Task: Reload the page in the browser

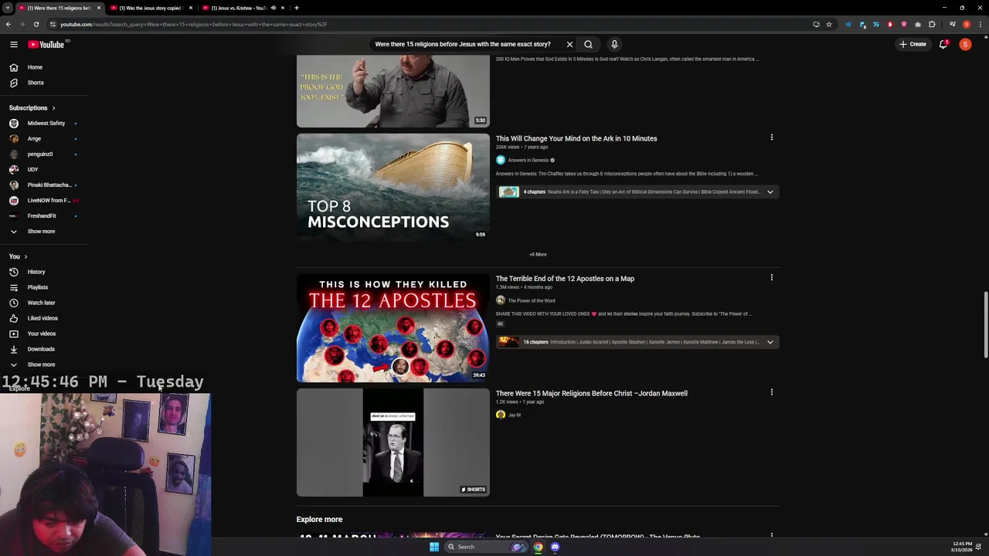Action: [x=36, y=24]
